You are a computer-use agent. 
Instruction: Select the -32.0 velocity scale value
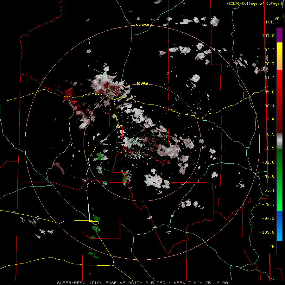(x=268, y=162)
